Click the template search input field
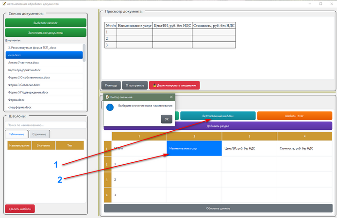The height and width of the screenshot is (218, 337). [46, 125]
